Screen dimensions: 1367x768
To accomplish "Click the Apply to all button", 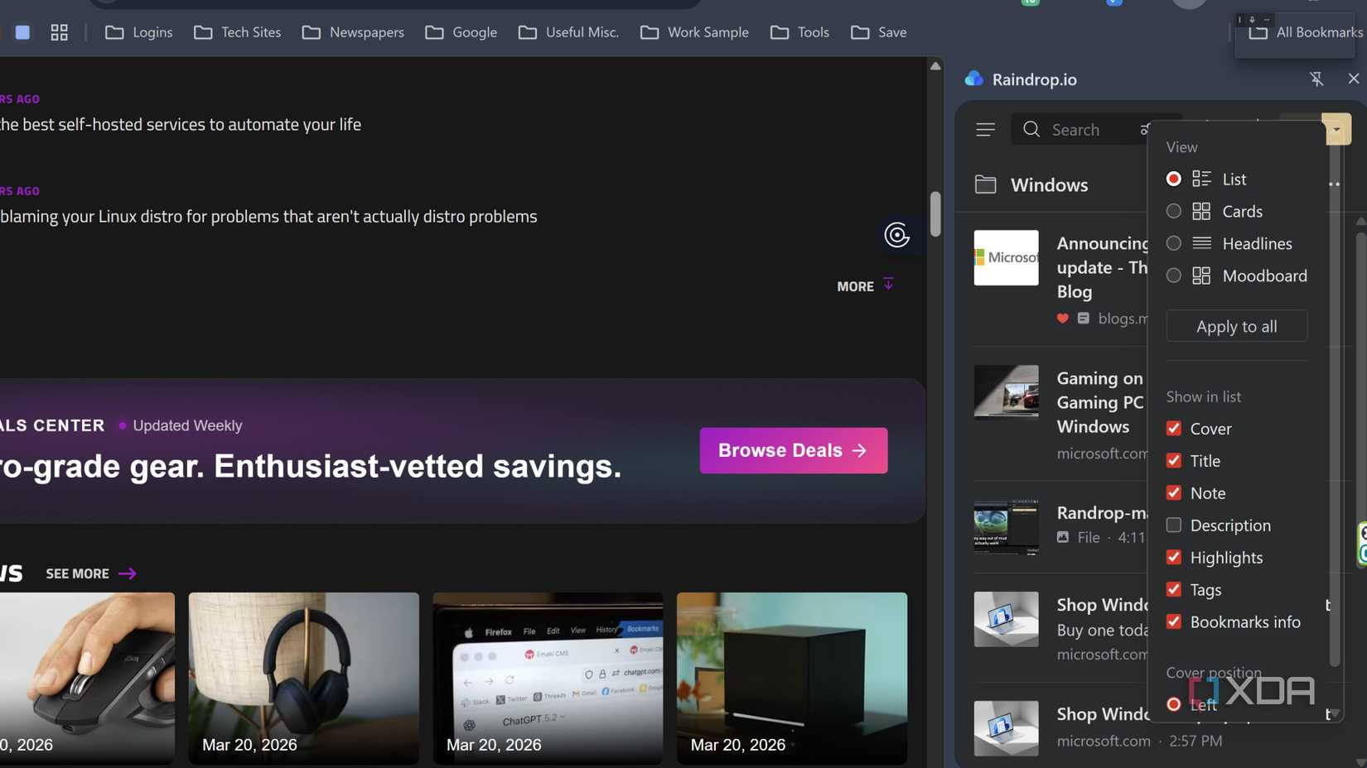I will pyautogui.click(x=1236, y=326).
